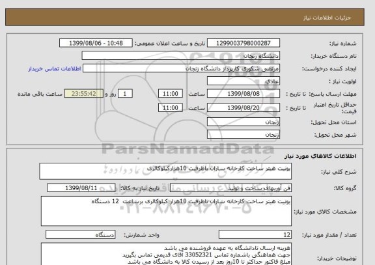
Task: Click the remaining days field showing 1
Action: point(125,94)
